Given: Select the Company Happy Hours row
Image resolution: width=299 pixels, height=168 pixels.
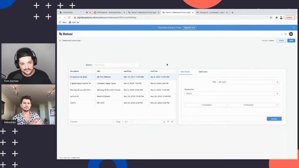Looking at the screenshot, I should (x=122, y=84).
